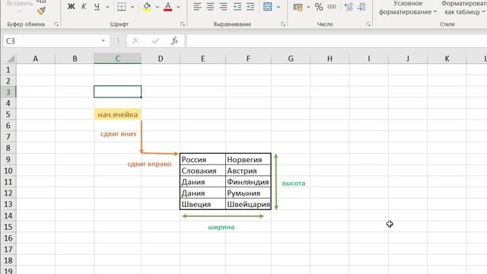Apply accounting number format icon
Viewport: 487px width, 274px height.
pyautogui.click(x=298, y=7)
